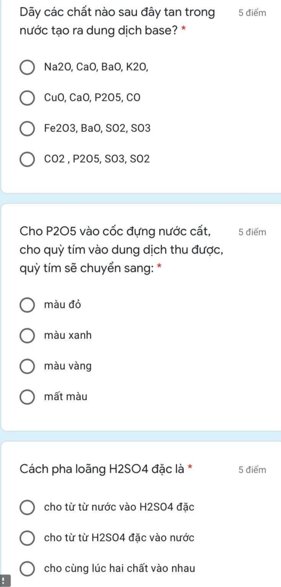Image resolution: width=281 pixels, height=587 pixels.
Task: Click the red asterisk after 'chuyển sang:'
Action: click(159, 266)
